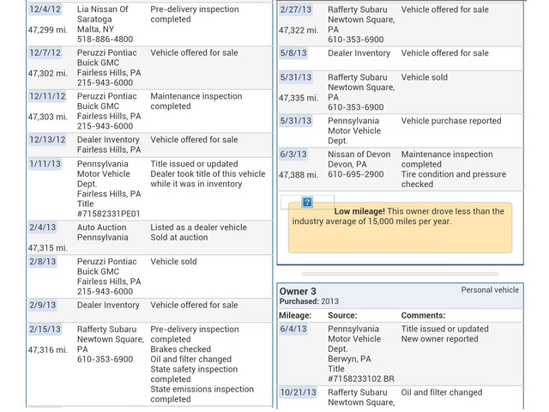Click the 2/8/13 date entry

(42, 262)
